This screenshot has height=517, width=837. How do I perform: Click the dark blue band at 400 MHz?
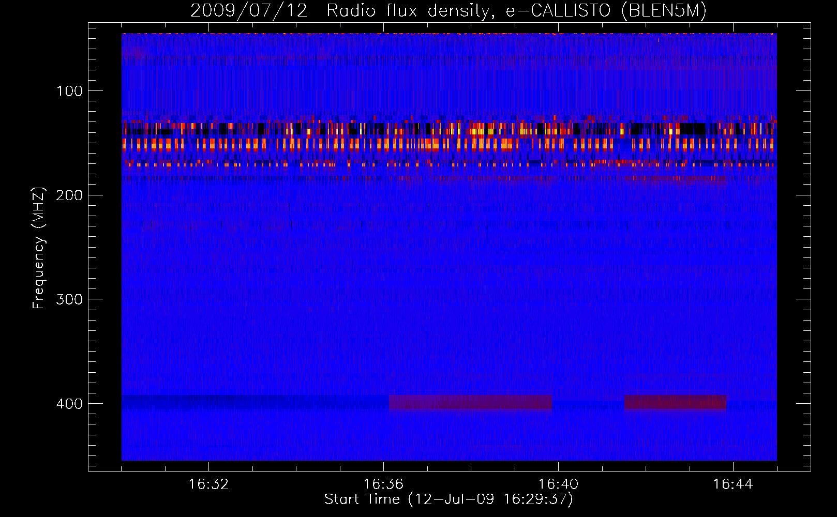pyautogui.click(x=255, y=402)
